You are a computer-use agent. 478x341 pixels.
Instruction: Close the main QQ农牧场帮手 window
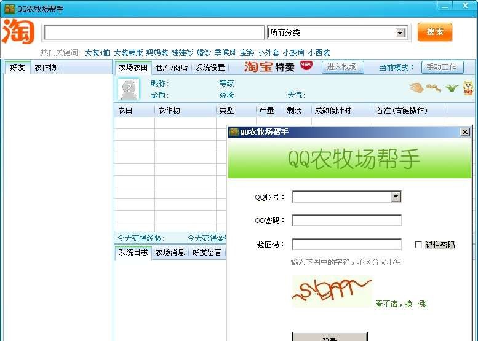click(x=465, y=6)
